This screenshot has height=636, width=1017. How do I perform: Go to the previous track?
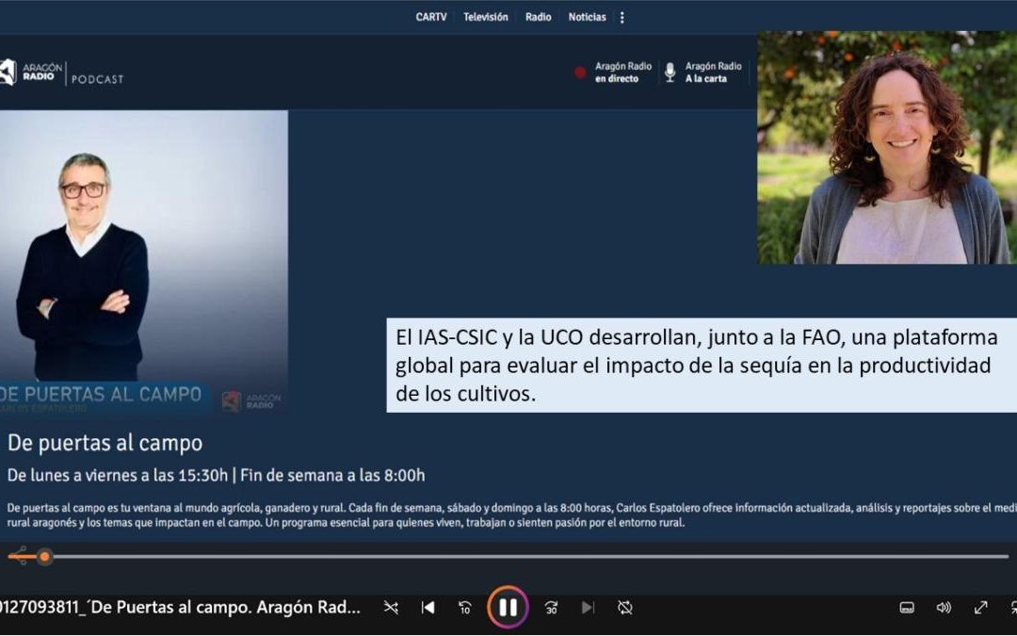(x=428, y=608)
